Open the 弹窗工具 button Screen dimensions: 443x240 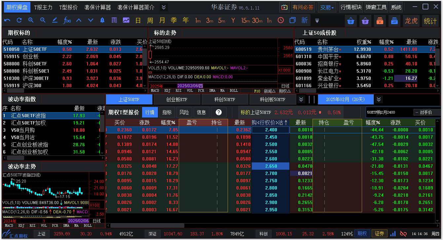click(376, 7)
